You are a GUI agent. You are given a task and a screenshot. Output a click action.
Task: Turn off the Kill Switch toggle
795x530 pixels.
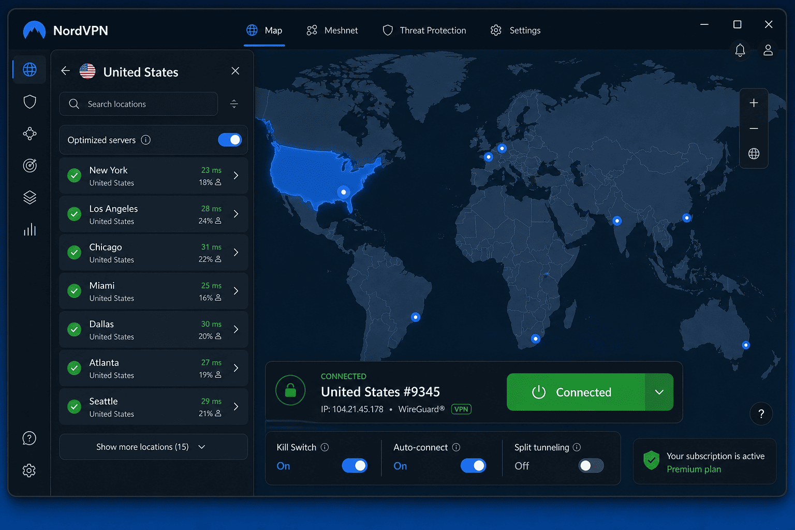[x=355, y=466]
